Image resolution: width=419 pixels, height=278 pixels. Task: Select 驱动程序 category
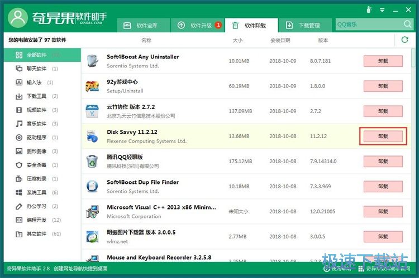42,138
